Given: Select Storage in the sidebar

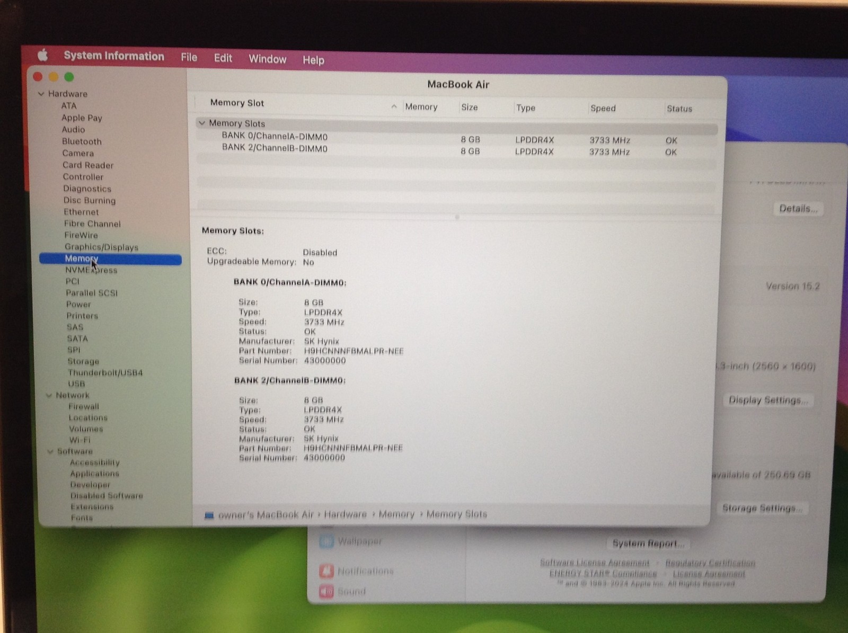Looking at the screenshot, I should click(83, 361).
